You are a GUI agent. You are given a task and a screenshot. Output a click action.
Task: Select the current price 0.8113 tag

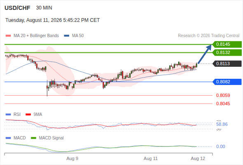227,64
